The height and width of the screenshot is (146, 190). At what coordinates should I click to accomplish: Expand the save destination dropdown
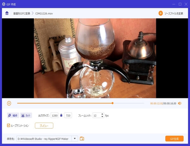coord(75,138)
